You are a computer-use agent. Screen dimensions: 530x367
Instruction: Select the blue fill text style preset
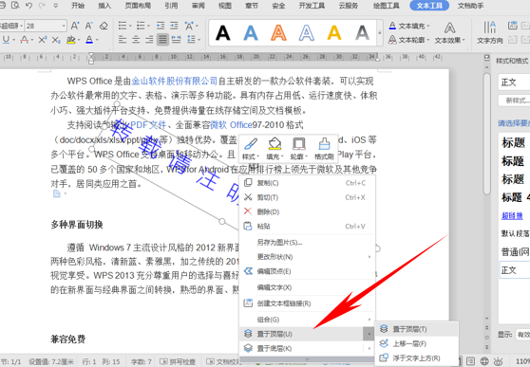click(251, 33)
